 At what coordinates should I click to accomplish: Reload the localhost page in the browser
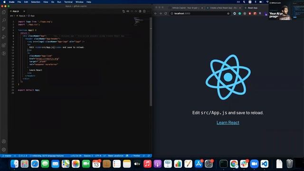[x=166, y=13]
